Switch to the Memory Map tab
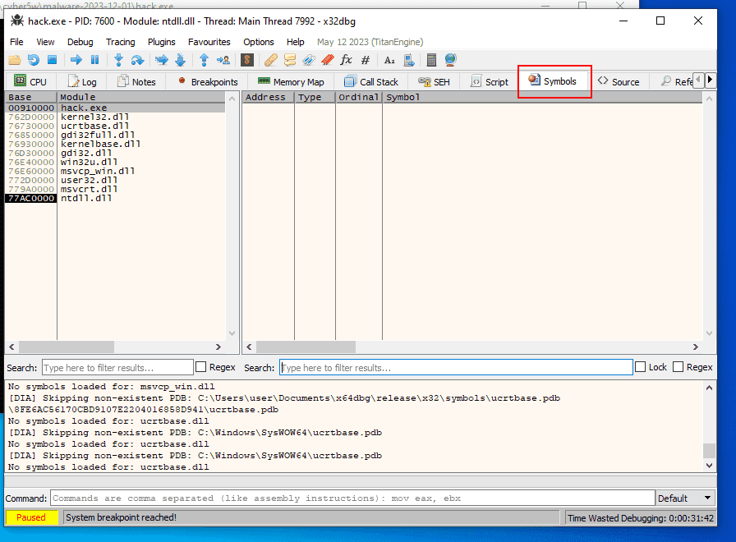 [x=291, y=81]
